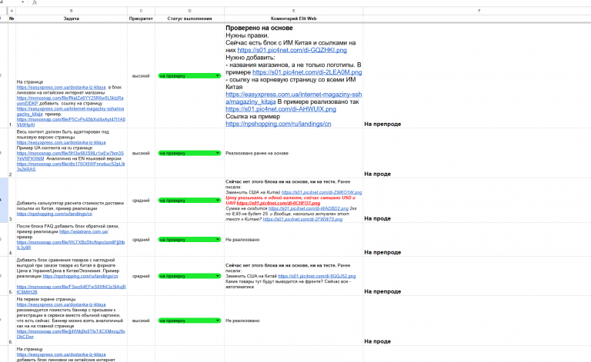Viewport: 591px width, 362px height.
Task: Open npshopping link in task 5 comparison cell
Action: 80,276
